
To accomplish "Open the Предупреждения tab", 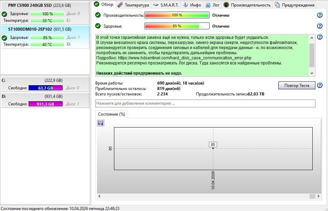I will pyautogui.click(x=295, y=5).
